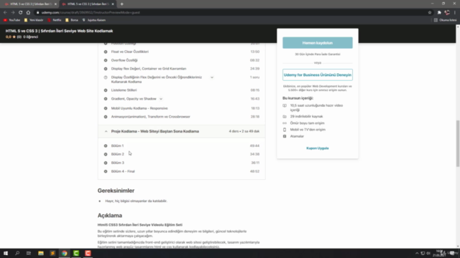This screenshot has width=460, height=258.
Task: Click the play icon beside Bölüm 2
Action: click(x=106, y=154)
